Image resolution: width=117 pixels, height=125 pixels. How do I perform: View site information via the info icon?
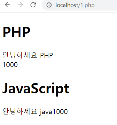[x=49, y=5]
